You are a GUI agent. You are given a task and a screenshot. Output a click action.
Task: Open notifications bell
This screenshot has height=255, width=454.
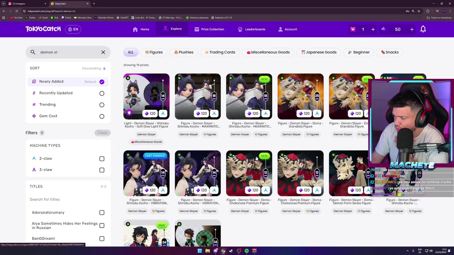pos(423,29)
